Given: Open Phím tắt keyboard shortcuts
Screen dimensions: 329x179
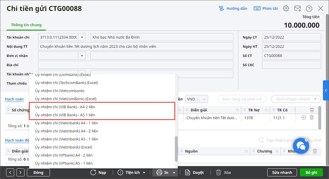Looking at the screenshot, I should pyautogui.click(x=266, y=8).
